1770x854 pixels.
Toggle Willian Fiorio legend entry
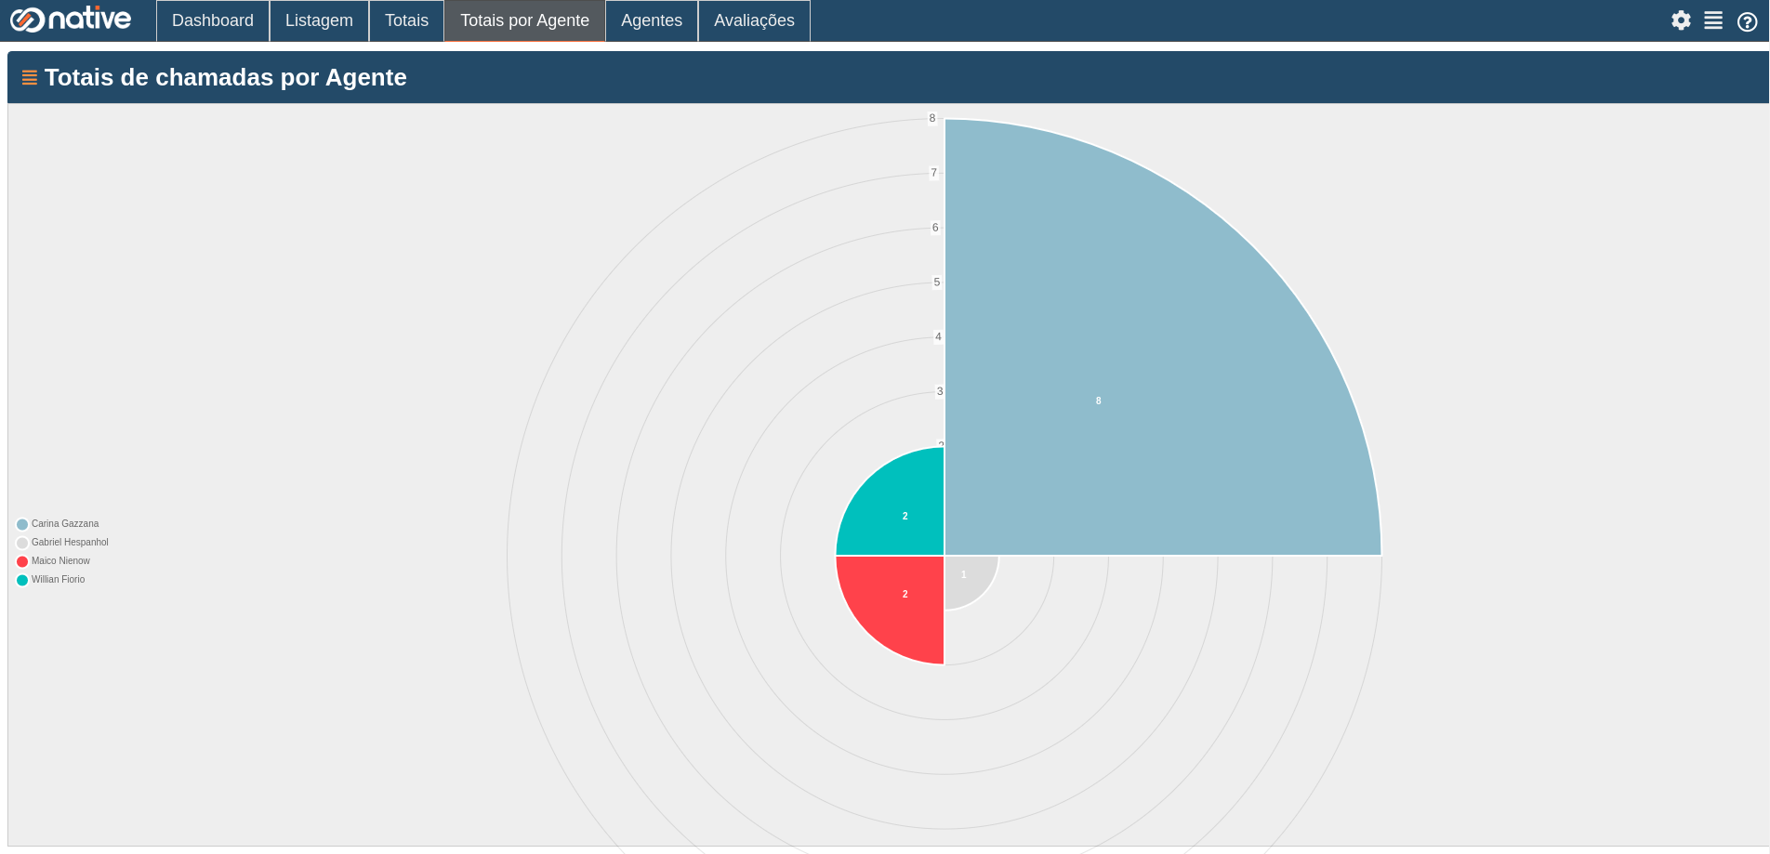point(50,580)
